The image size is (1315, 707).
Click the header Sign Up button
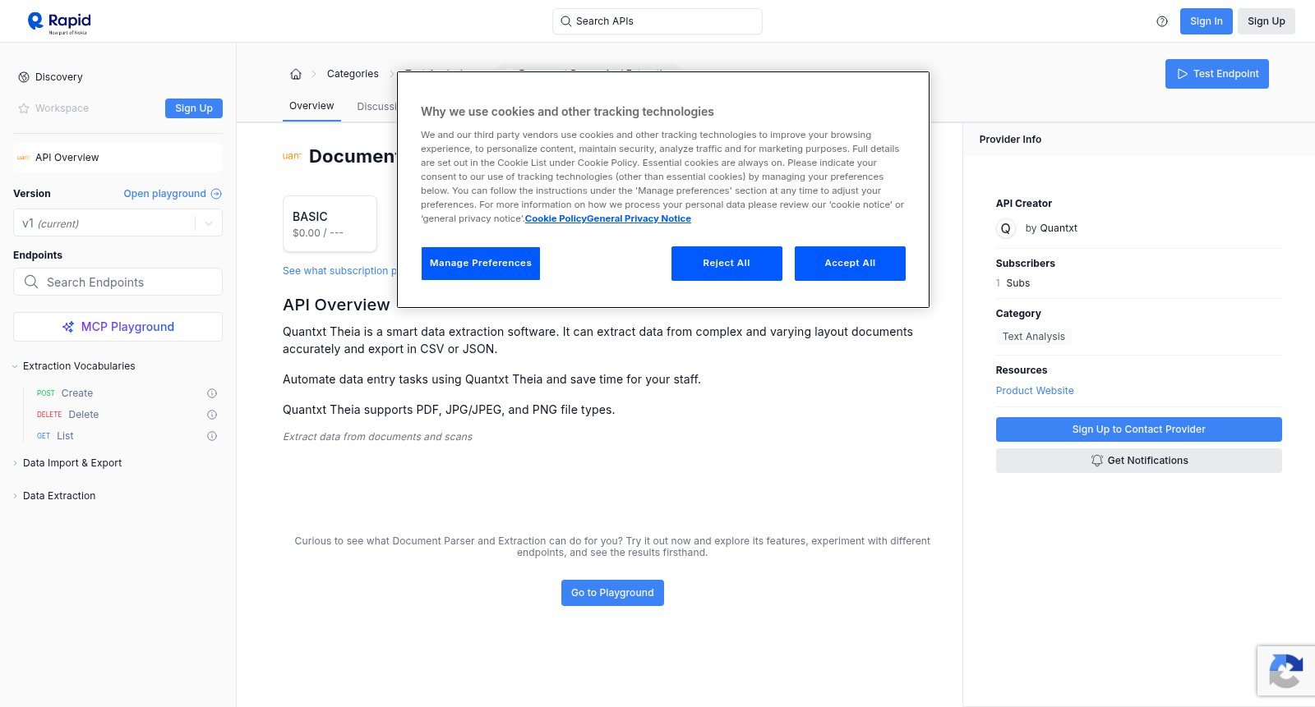click(x=1266, y=21)
